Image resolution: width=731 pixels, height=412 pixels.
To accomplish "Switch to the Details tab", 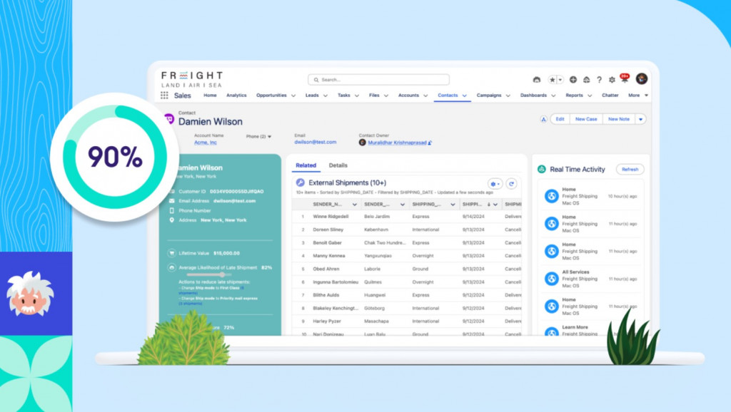I will click(338, 165).
